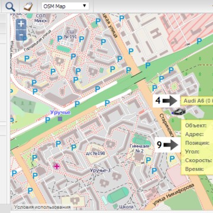Click the magnifier search icon

click(10, 7)
